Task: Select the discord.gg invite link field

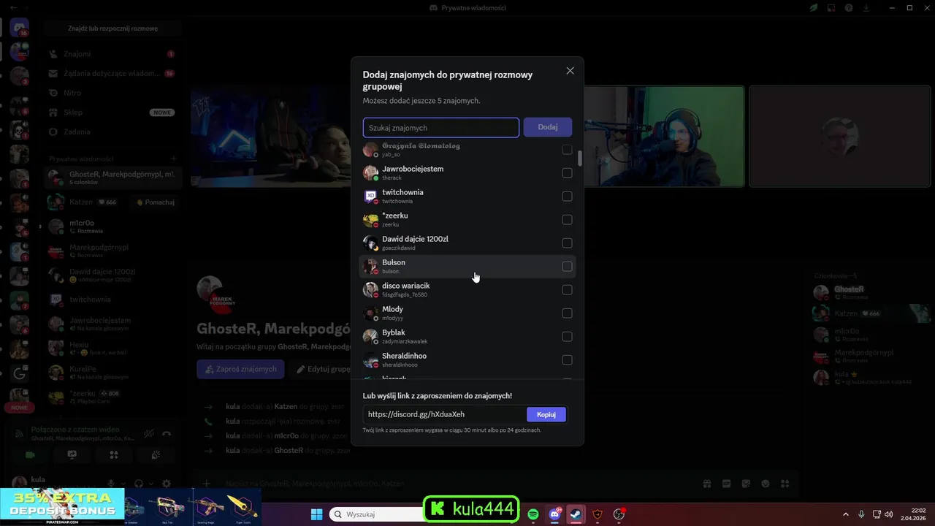Action: pos(444,414)
